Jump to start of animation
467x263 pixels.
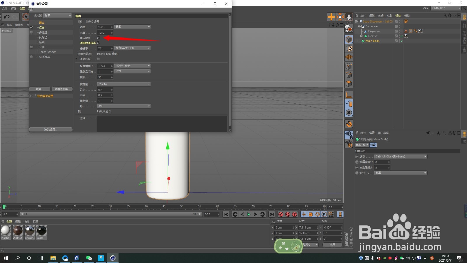pyautogui.click(x=226, y=214)
